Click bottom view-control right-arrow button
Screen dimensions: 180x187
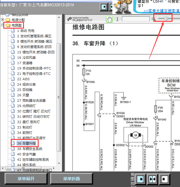[140, 179]
